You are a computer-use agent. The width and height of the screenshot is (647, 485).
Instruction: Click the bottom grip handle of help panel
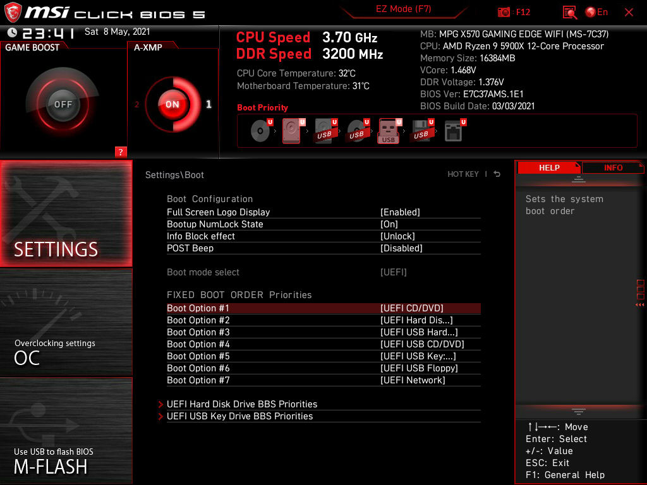[579, 411]
